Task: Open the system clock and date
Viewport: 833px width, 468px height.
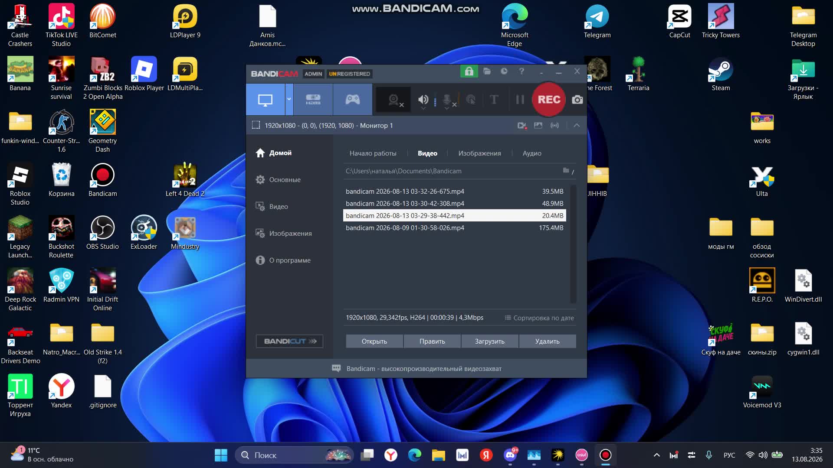Action: coord(807,455)
